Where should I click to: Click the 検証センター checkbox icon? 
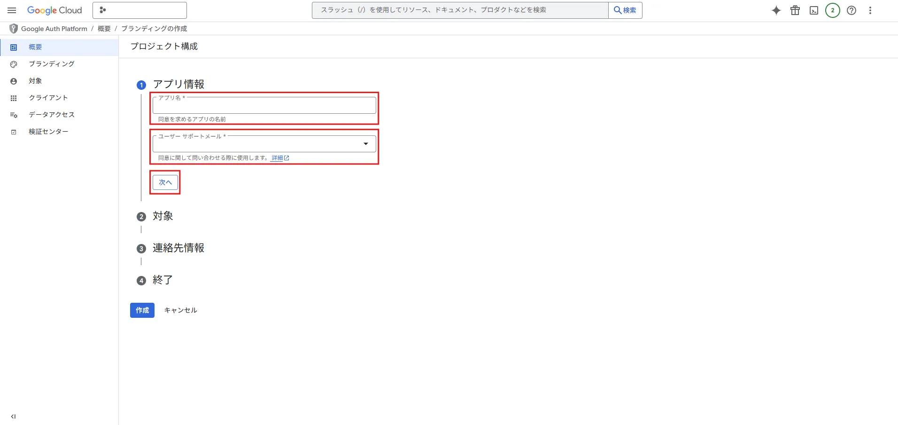pyautogui.click(x=14, y=132)
